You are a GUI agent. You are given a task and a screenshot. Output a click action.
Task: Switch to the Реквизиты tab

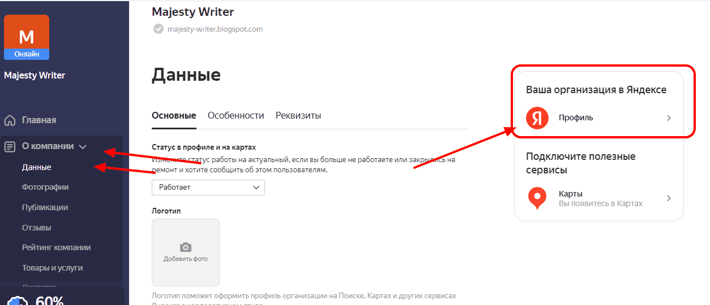click(298, 115)
